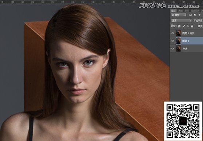Hide the selected 图层 1 layer
The image size is (203, 141).
click(x=172, y=41)
